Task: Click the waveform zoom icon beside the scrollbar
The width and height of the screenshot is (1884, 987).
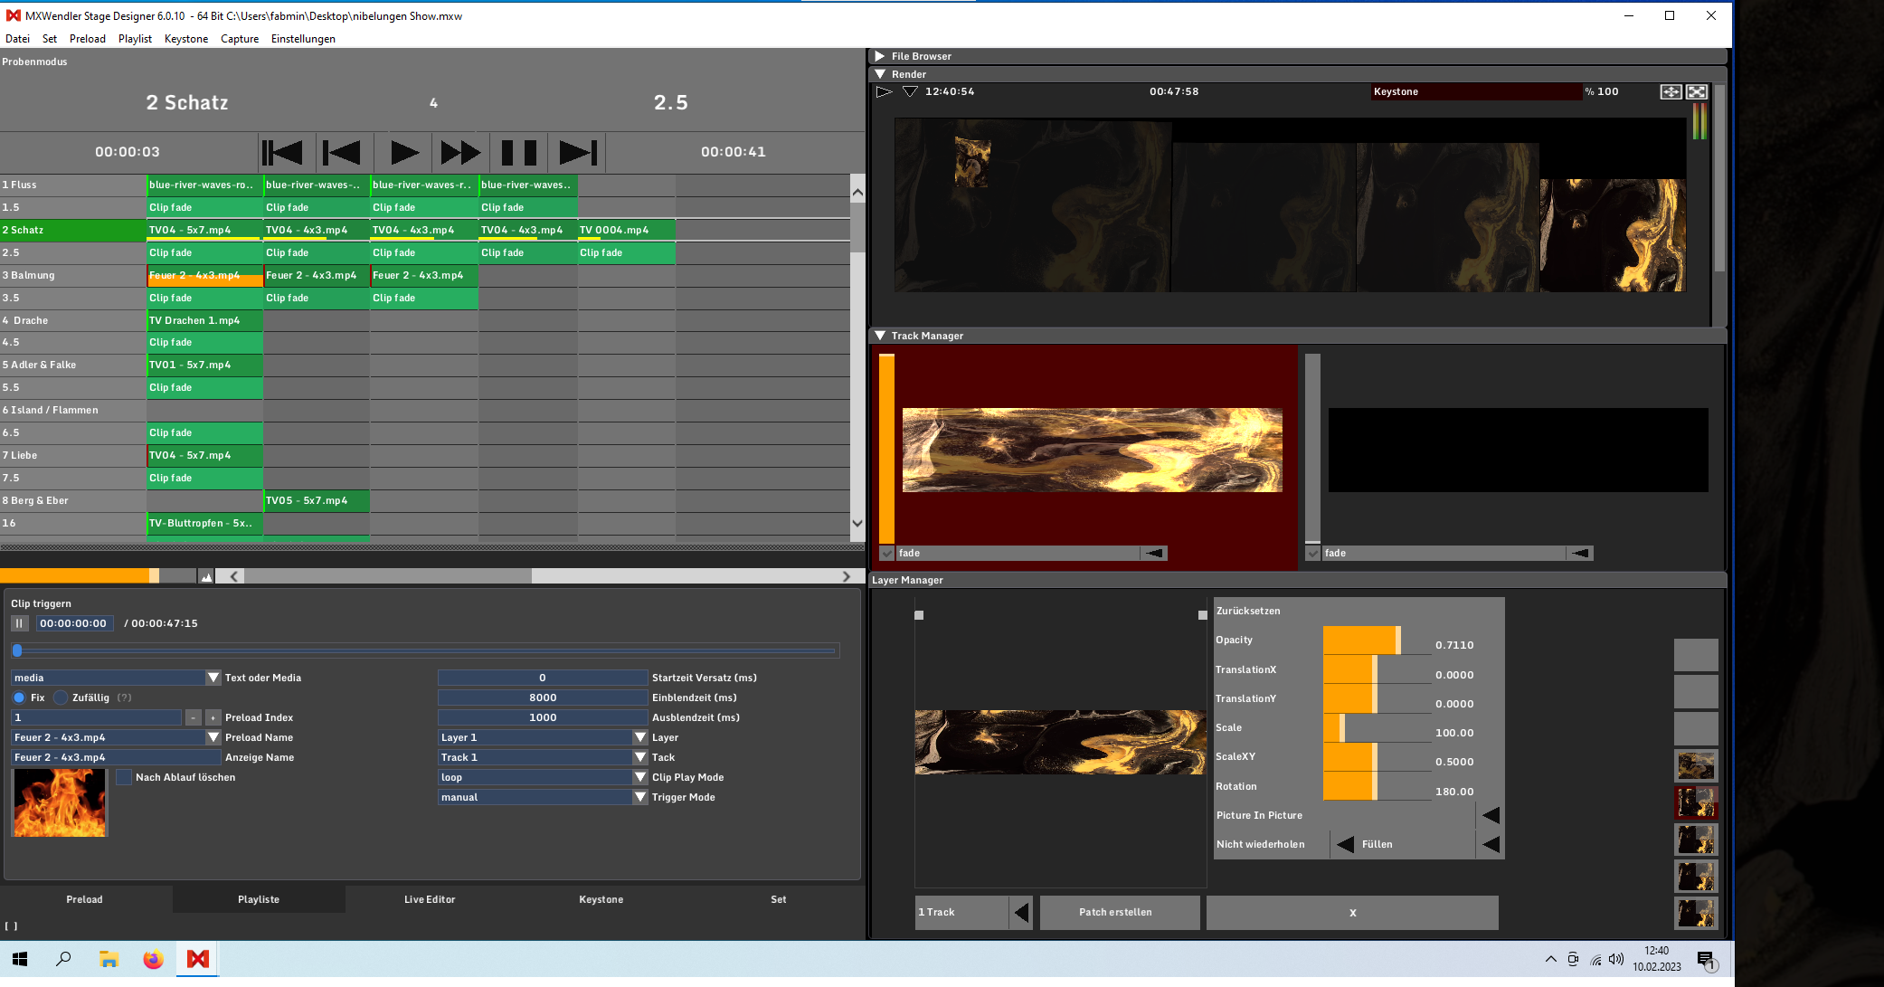Action: pyautogui.click(x=205, y=575)
